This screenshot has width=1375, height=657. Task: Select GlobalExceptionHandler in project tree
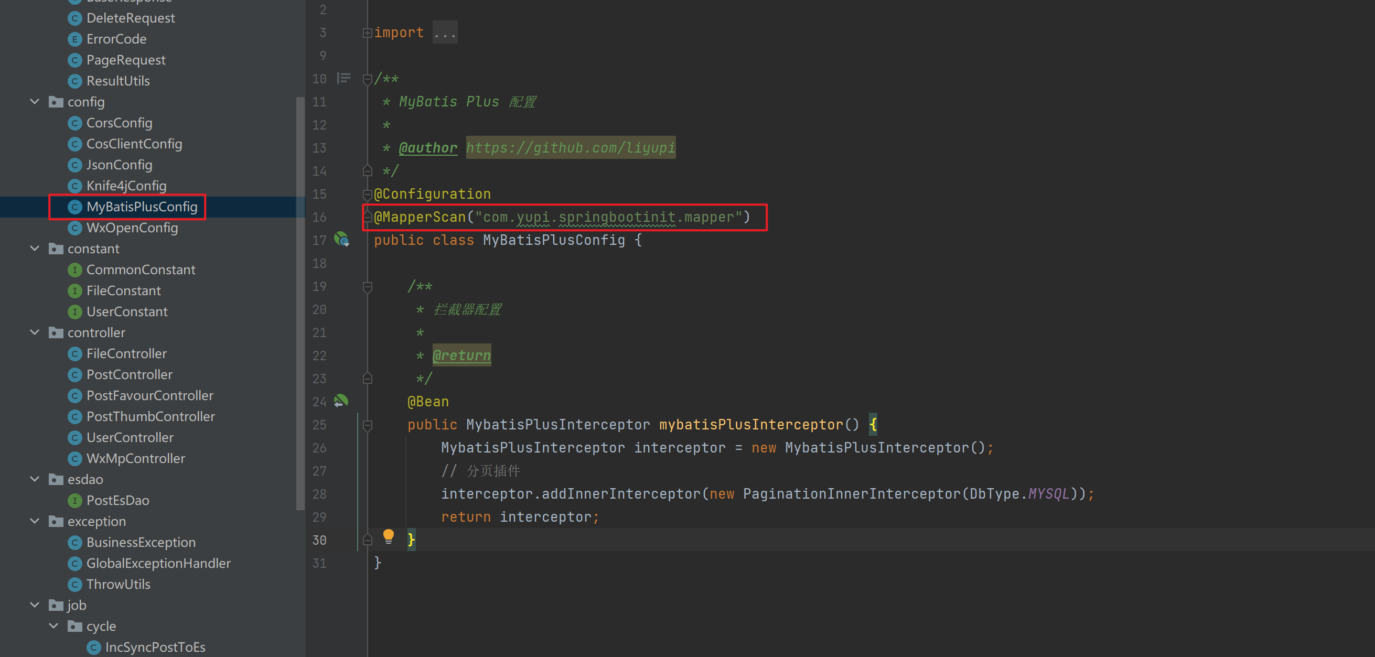pyautogui.click(x=158, y=563)
